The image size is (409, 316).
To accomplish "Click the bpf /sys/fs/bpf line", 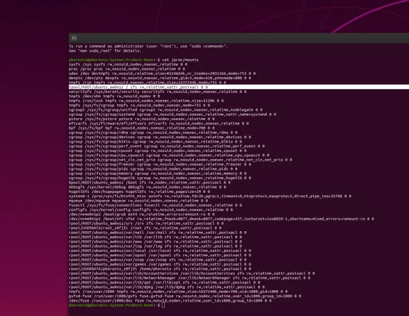I will [x=142, y=128].
